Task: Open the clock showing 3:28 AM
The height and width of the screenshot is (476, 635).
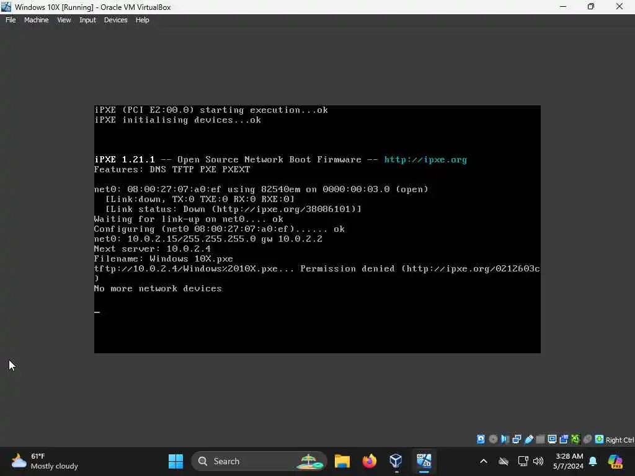Action: pyautogui.click(x=568, y=461)
